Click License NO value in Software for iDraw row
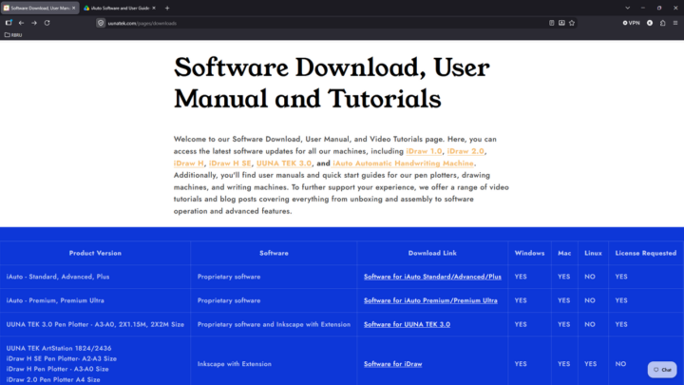Viewport: 684px width, 385px height. click(620, 363)
